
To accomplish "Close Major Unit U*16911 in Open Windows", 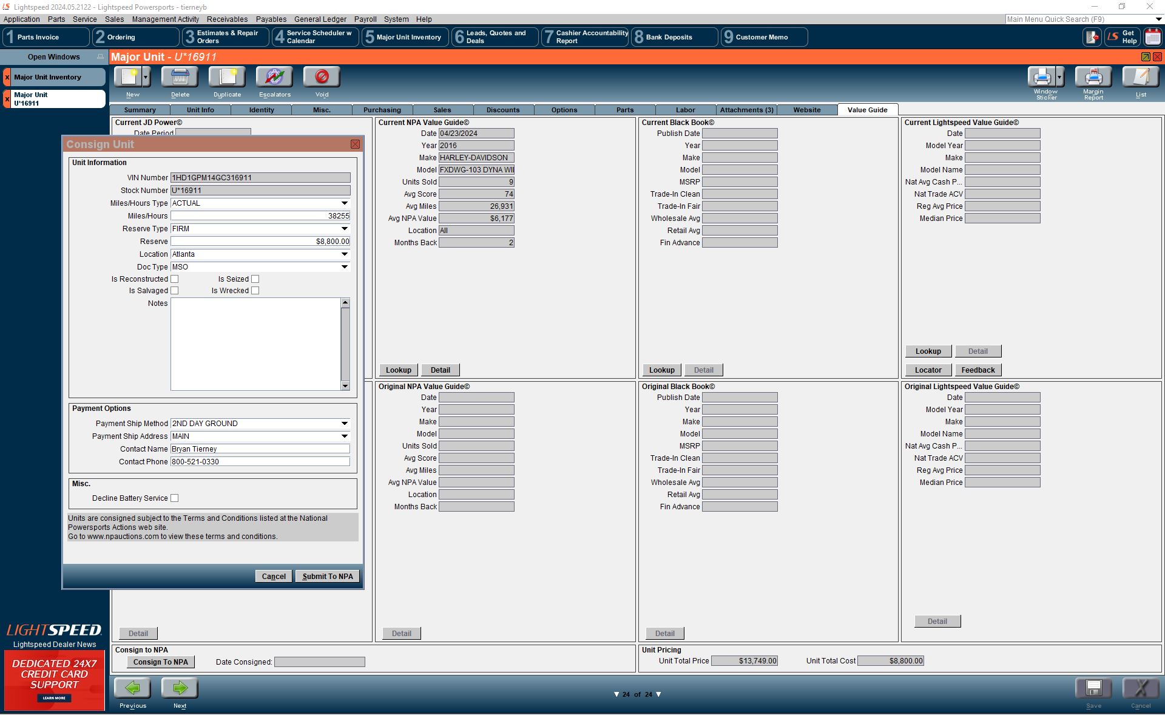I will [x=7, y=99].
